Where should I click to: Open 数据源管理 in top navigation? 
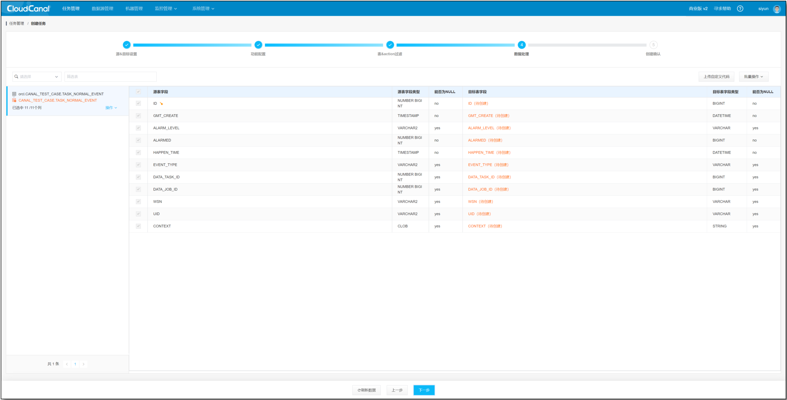(x=102, y=9)
